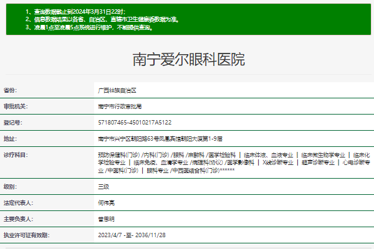Select the value 南宁市行政审批局
Screen dimensions: 374x249
pyautogui.click(x=120, y=106)
